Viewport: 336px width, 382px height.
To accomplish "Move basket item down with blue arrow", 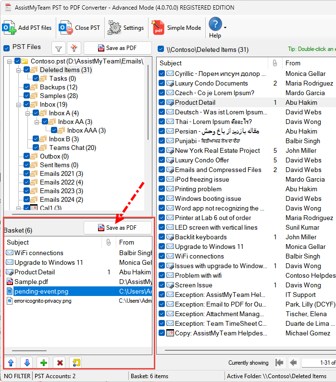I will [27, 363].
